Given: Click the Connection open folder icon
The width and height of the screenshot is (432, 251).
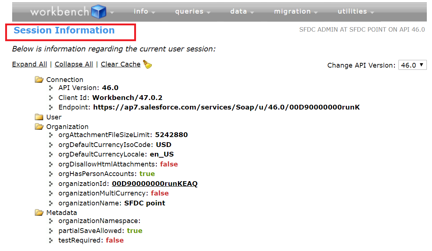Looking at the screenshot, I should click(x=39, y=80).
